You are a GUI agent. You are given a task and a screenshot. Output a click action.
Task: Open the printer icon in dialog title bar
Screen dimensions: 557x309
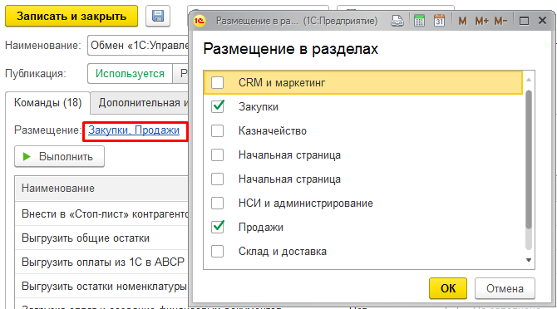coord(397,21)
